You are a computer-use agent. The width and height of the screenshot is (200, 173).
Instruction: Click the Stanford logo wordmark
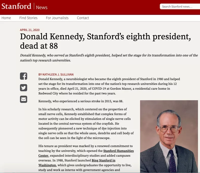(16, 6)
